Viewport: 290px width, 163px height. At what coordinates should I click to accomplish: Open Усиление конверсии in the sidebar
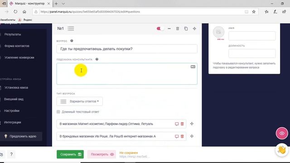tap(19, 58)
